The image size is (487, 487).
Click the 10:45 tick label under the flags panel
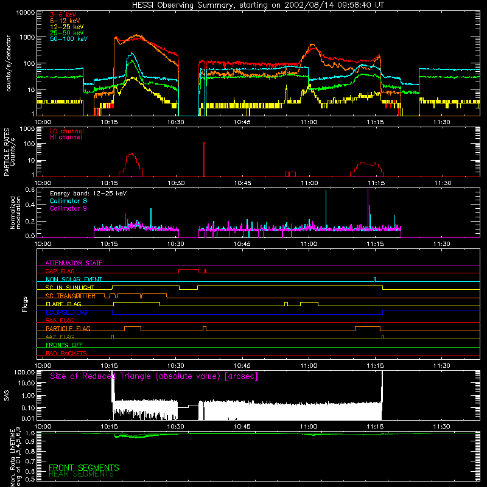click(242, 366)
